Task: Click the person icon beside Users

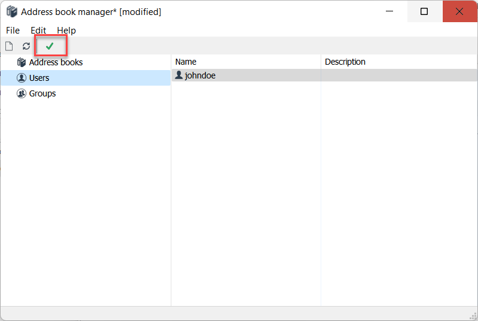Action: pyautogui.click(x=22, y=78)
